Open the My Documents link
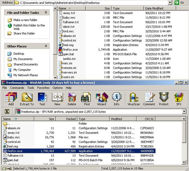This screenshot has width=189, height=171. point(23,59)
